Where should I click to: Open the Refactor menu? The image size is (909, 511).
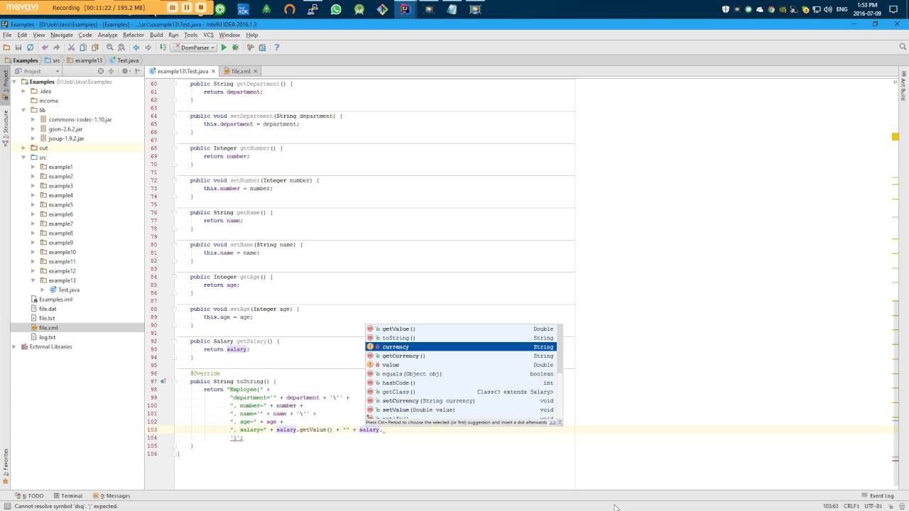click(x=133, y=35)
